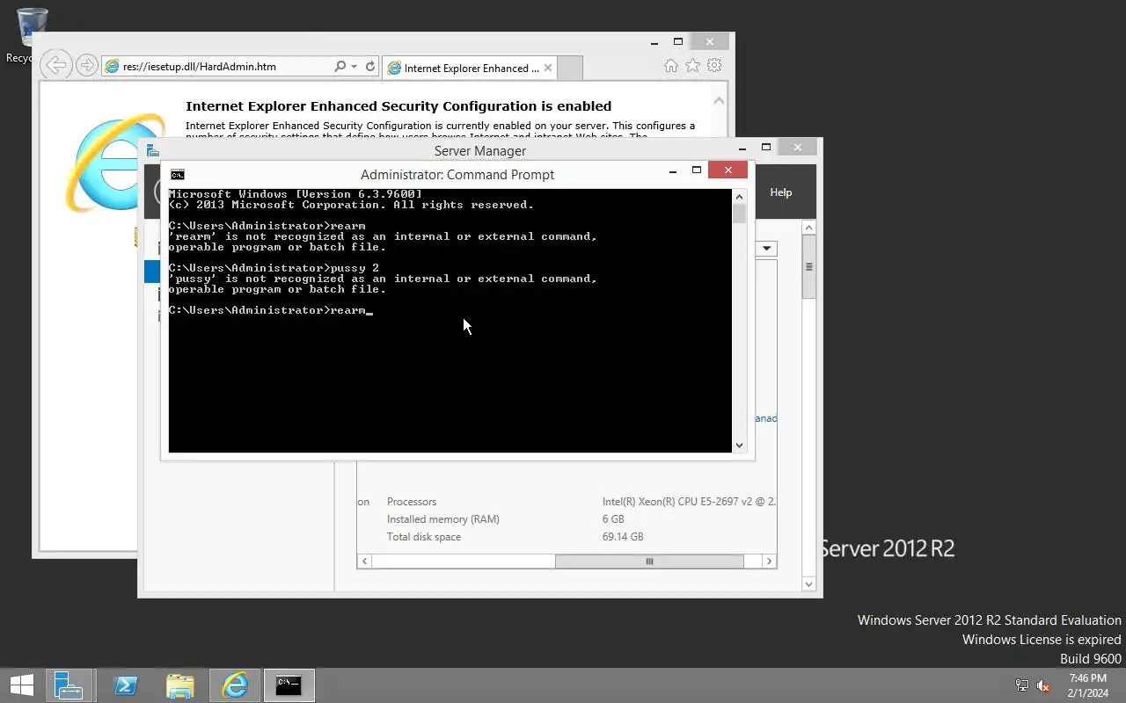Screen dimensions: 1126x703
Task: Open Internet Explorer Favorites star icon
Action: coord(692,66)
